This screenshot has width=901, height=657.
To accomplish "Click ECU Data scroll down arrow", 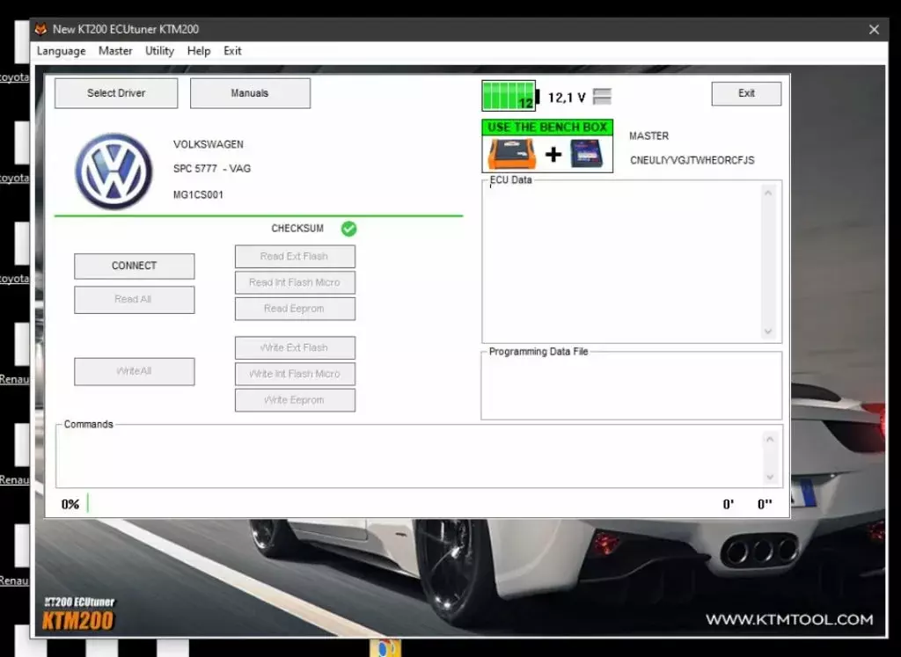I will click(x=768, y=332).
